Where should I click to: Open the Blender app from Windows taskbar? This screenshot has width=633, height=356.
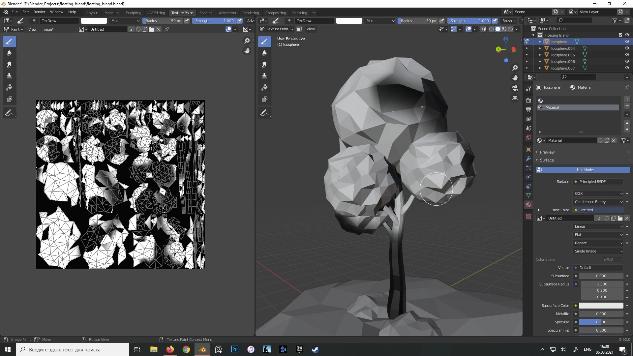click(x=202, y=349)
